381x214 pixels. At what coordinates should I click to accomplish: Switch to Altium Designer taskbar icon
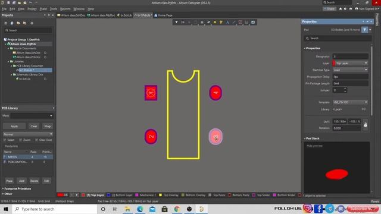point(201,209)
